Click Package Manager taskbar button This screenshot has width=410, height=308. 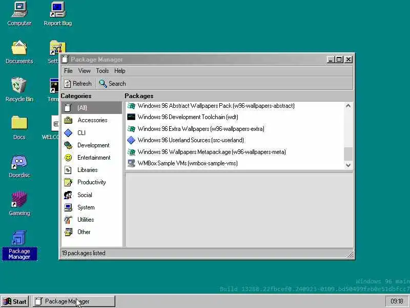tap(74, 301)
